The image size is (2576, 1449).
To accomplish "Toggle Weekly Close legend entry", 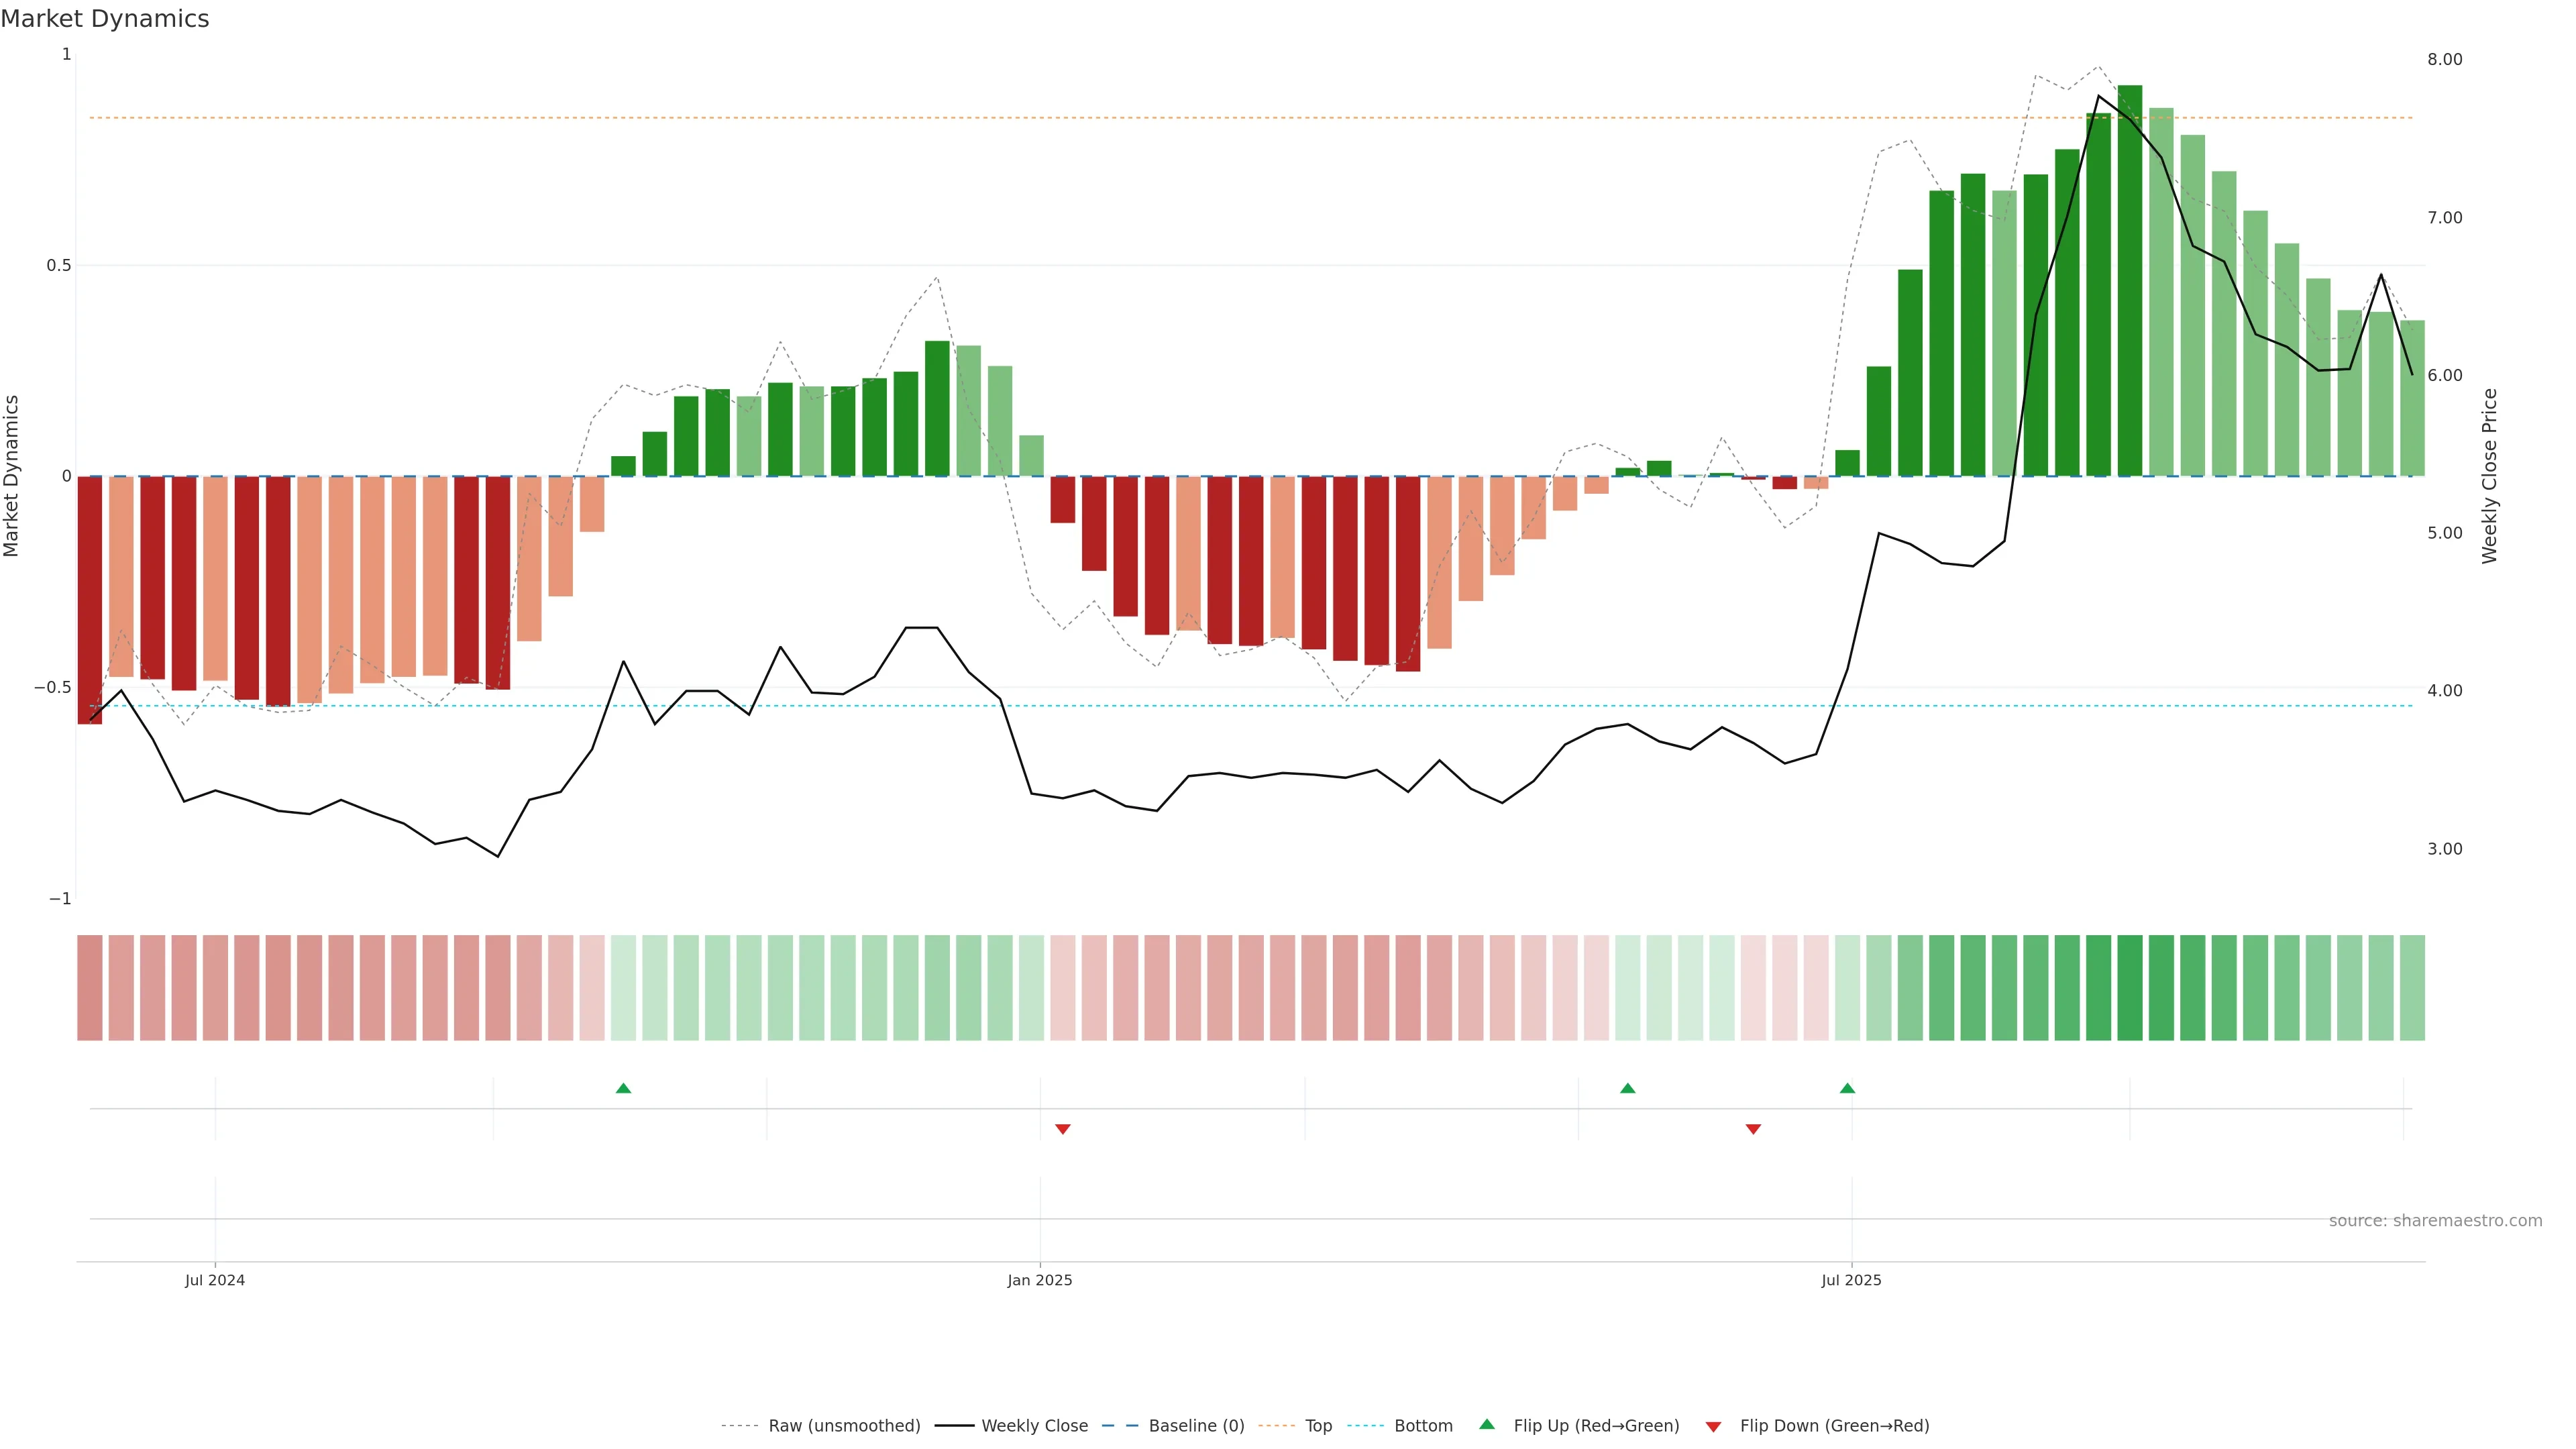I will tap(1034, 1426).
